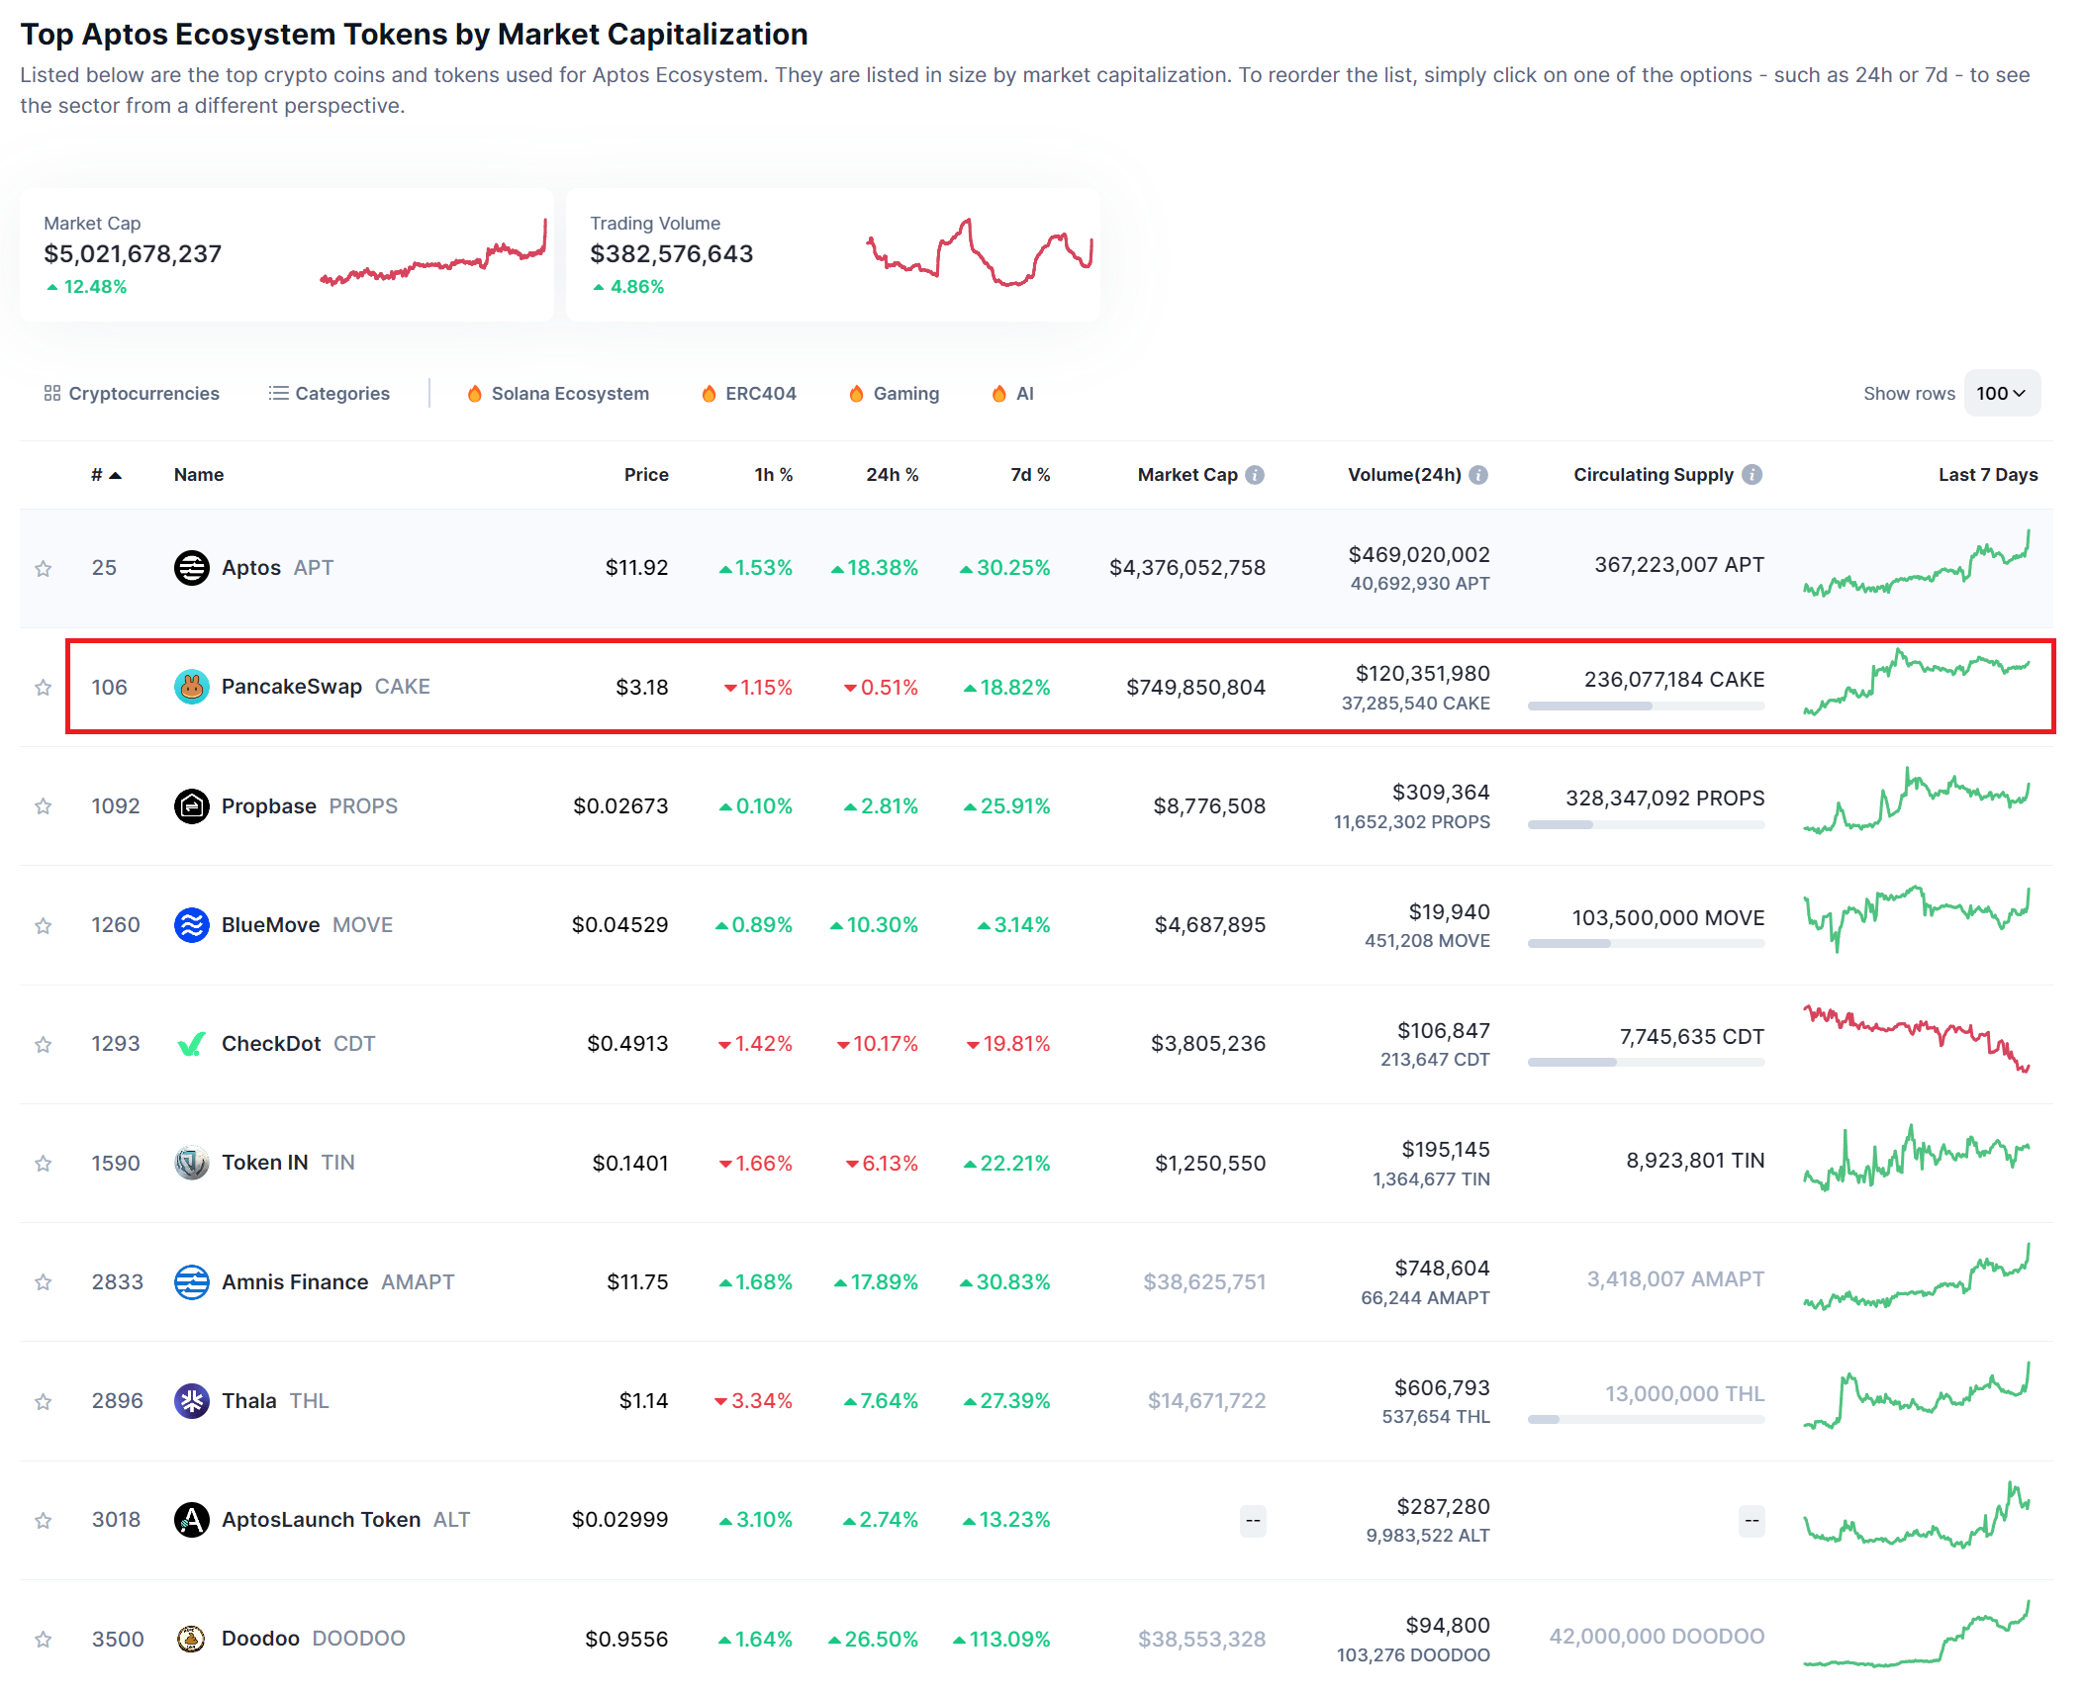Click the Last 7 Days column header
The width and height of the screenshot is (2085, 1698).
(1988, 475)
